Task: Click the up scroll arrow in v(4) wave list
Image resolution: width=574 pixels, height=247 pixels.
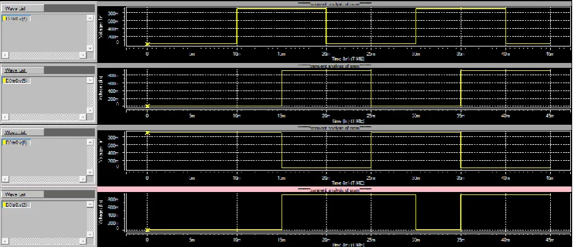Action: (x=90, y=18)
